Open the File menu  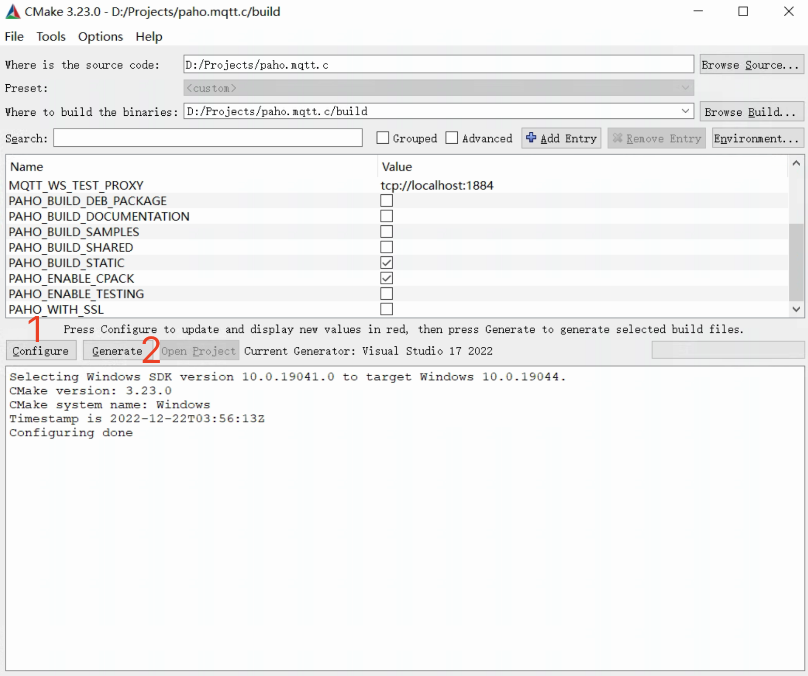tap(14, 37)
